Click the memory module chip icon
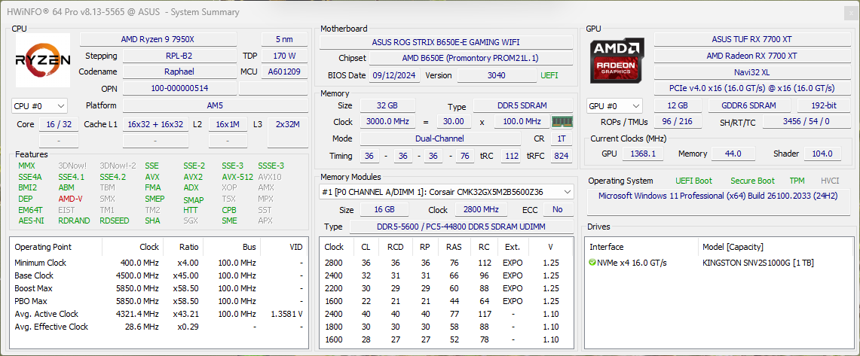Screen dimensions: 860x356 click(x=562, y=122)
